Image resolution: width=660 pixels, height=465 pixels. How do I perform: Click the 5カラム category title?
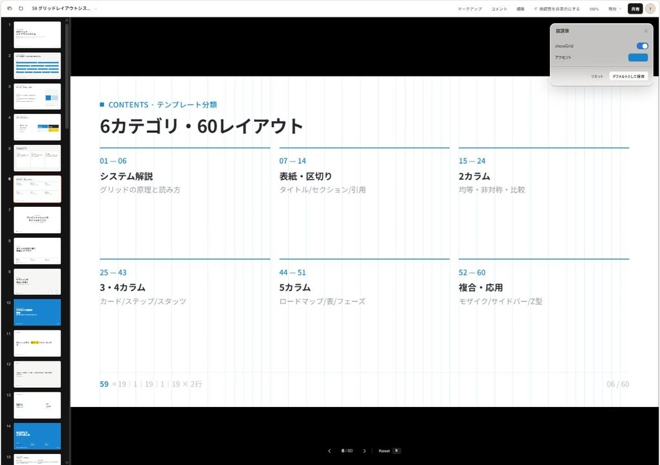pyautogui.click(x=295, y=288)
